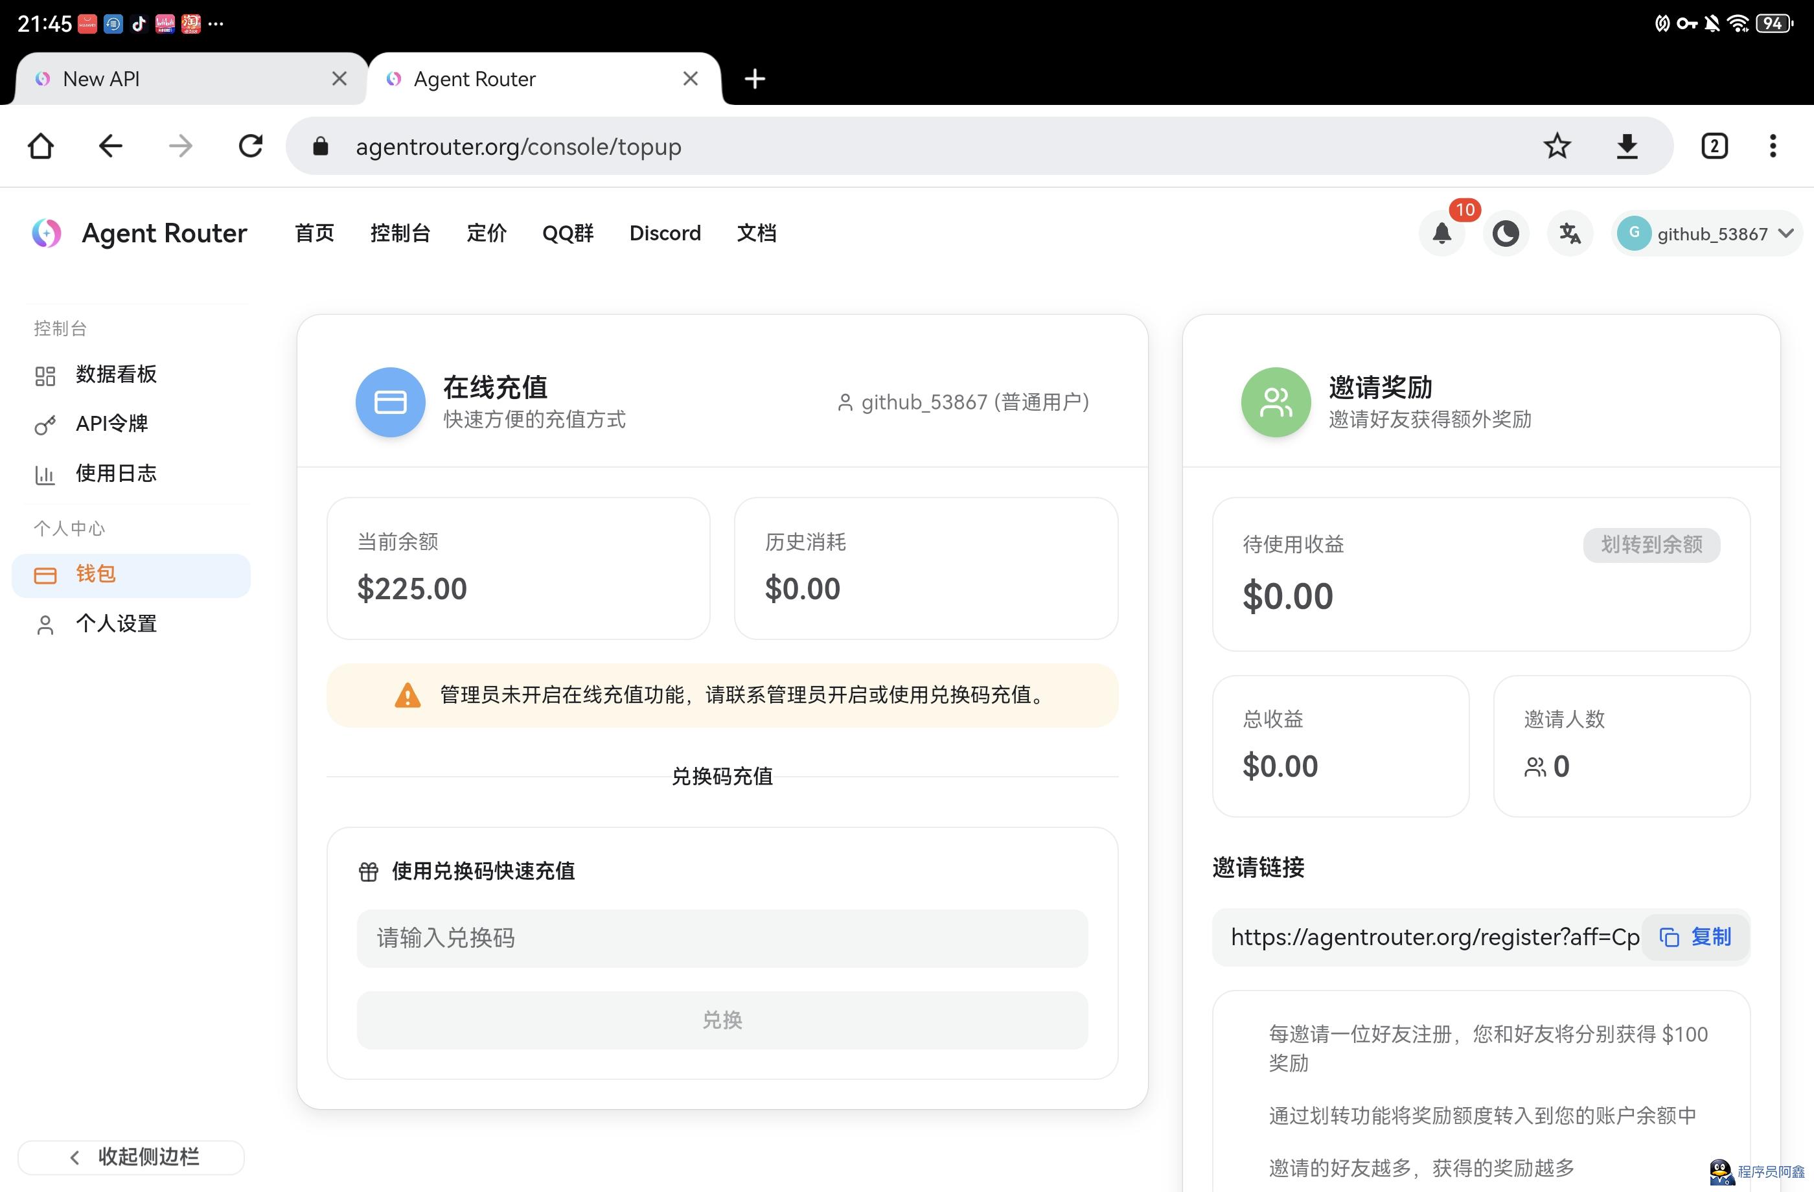
Task: Select the 钱包 wallet item in sidebar
Action: click(97, 575)
